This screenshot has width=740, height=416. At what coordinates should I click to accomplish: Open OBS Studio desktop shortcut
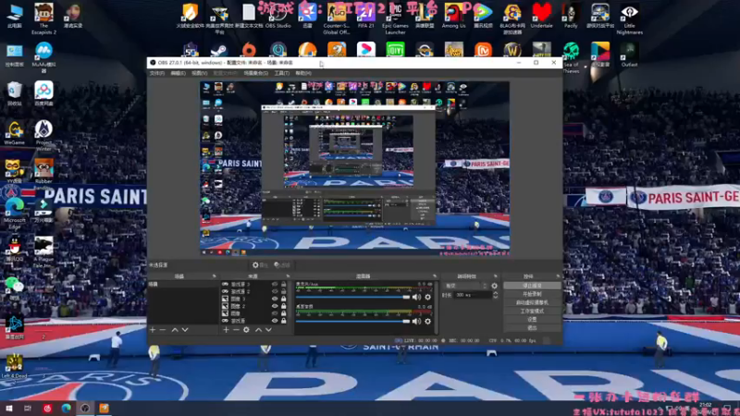pos(278,17)
